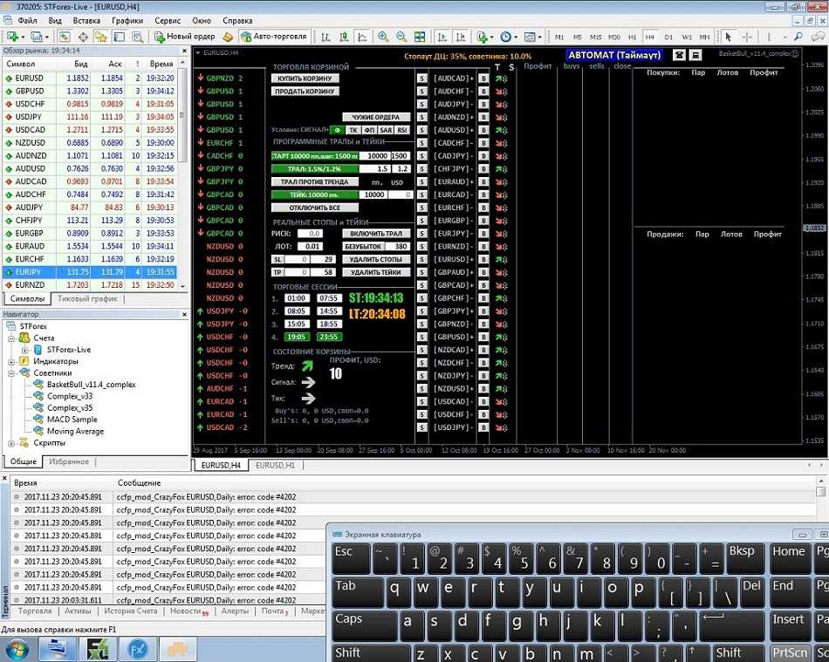Toggle the SAR signal condition button

(x=386, y=130)
